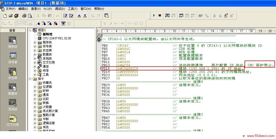Expand 向导 in the project tree

(35, 71)
